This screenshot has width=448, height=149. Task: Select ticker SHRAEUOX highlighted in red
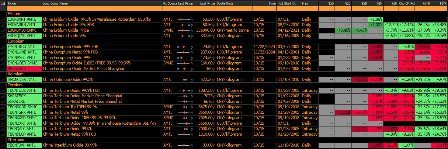24,69
